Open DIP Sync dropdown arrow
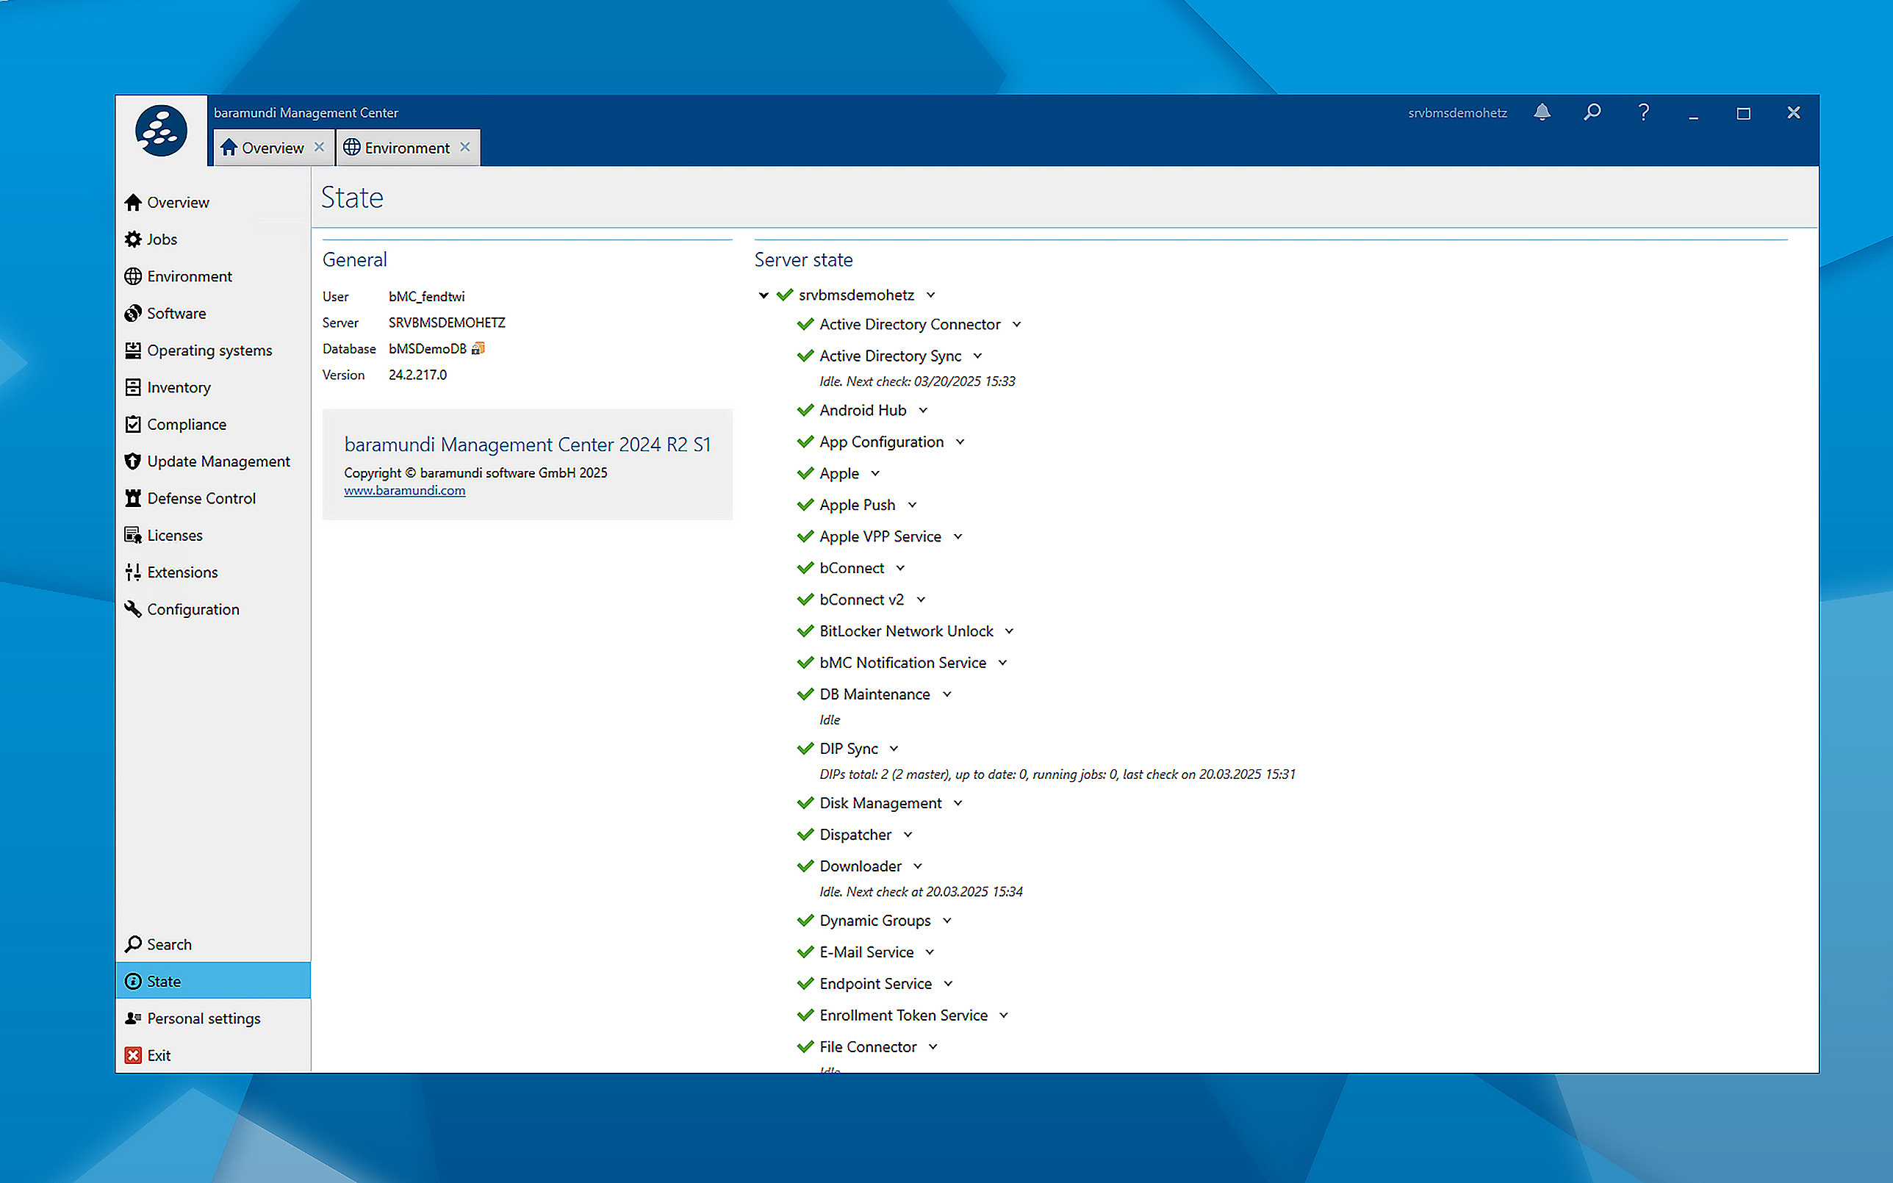This screenshot has height=1183, width=1893. pyautogui.click(x=894, y=749)
